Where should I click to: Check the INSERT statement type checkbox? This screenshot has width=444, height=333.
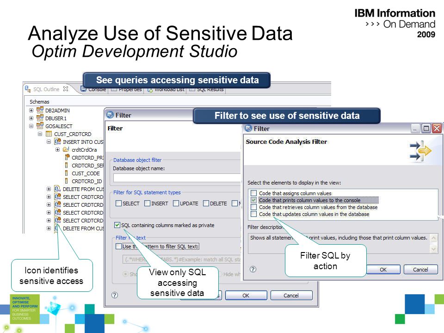(147, 203)
